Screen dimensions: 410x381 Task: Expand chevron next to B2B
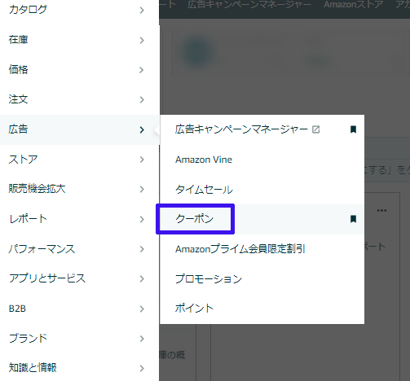142,309
